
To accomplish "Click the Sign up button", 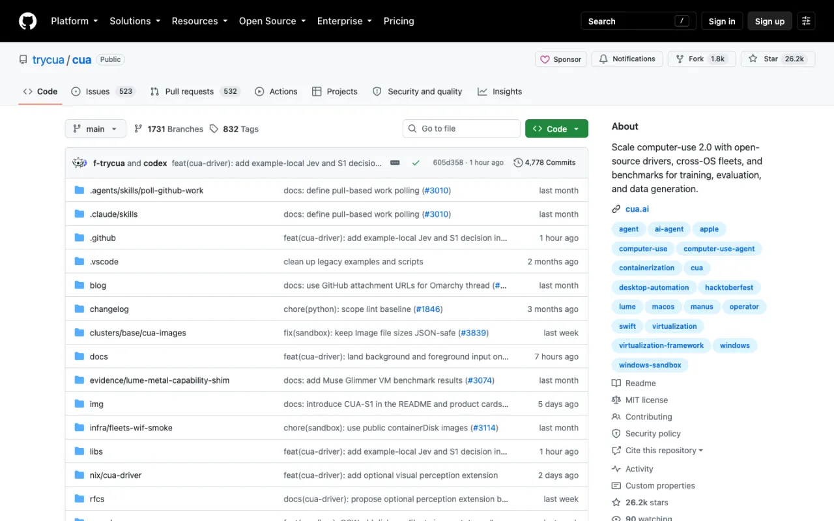I will [x=769, y=21].
